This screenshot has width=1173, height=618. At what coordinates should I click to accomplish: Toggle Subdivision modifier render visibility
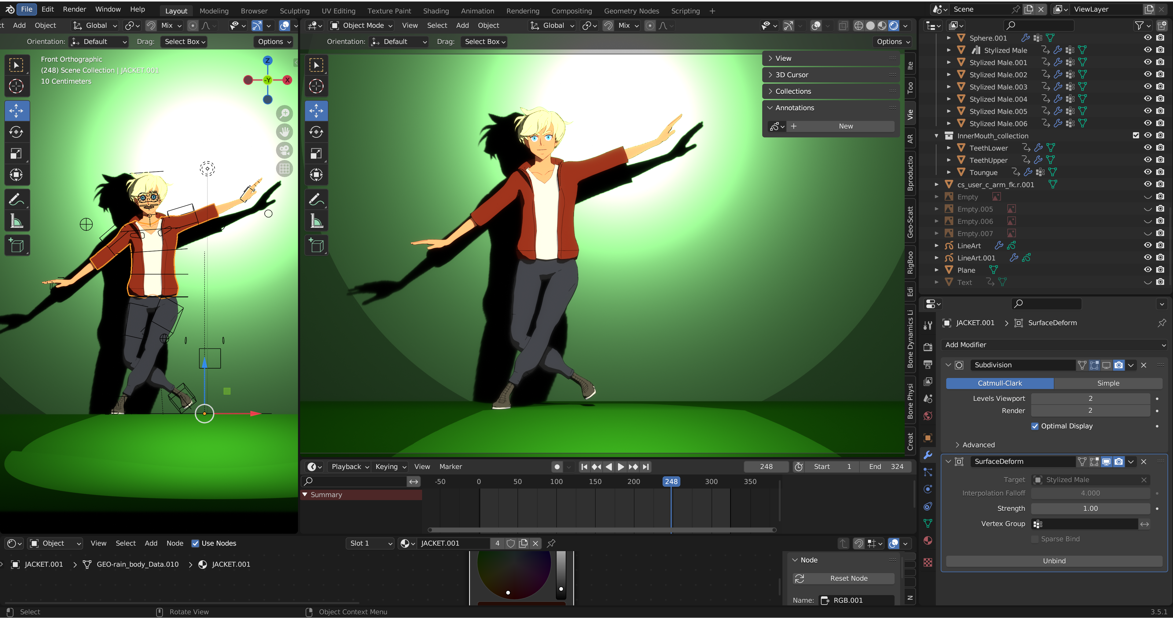[x=1119, y=365]
